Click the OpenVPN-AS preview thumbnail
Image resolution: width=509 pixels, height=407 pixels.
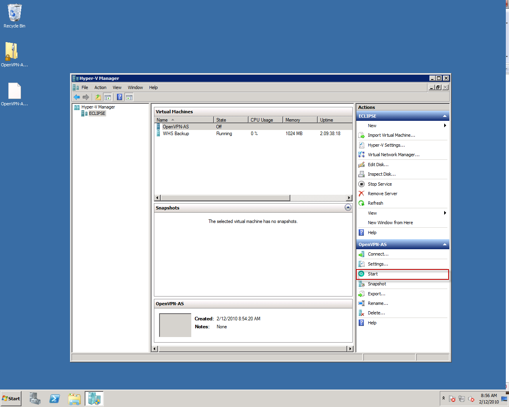[175, 325]
